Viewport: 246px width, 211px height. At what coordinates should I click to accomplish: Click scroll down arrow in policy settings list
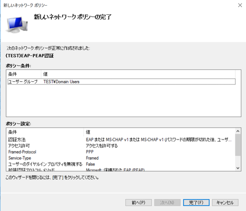(x=238, y=168)
